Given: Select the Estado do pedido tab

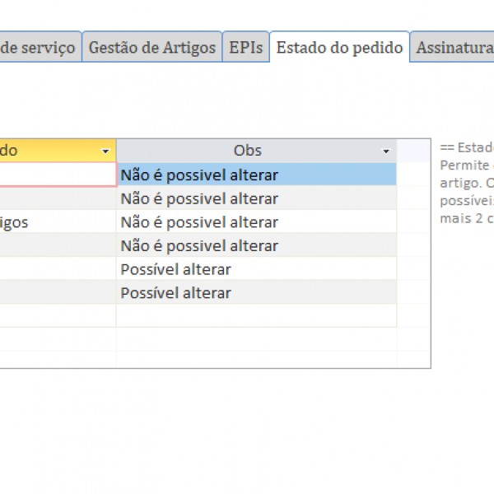Looking at the screenshot, I should coord(339,48).
